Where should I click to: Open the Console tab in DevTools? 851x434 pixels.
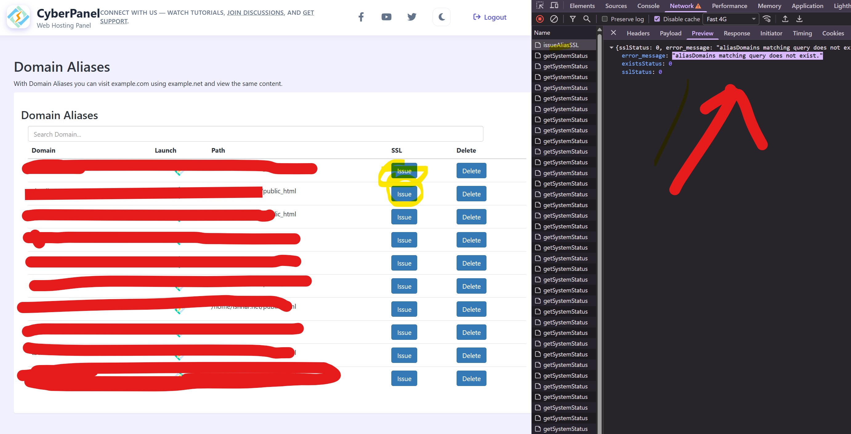(648, 6)
